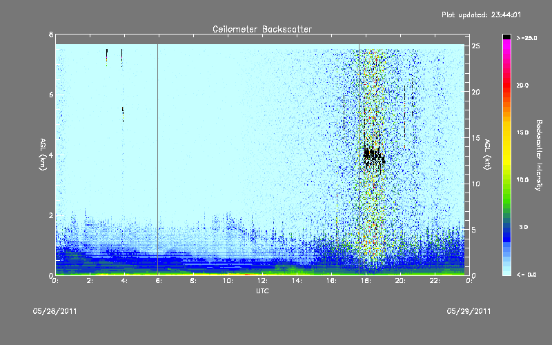Click the "16:" hour tick on UTC axis
This screenshot has width=552, height=345.
(332, 281)
